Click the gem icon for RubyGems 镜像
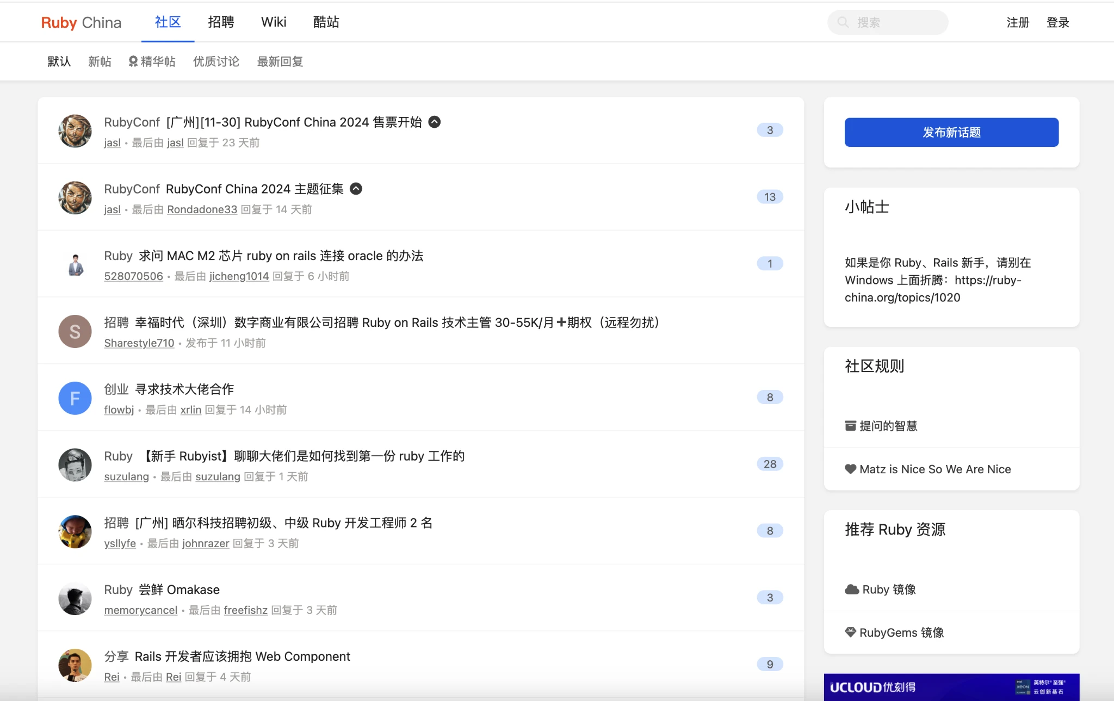Screen dimensions: 1114x701 coord(850,632)
